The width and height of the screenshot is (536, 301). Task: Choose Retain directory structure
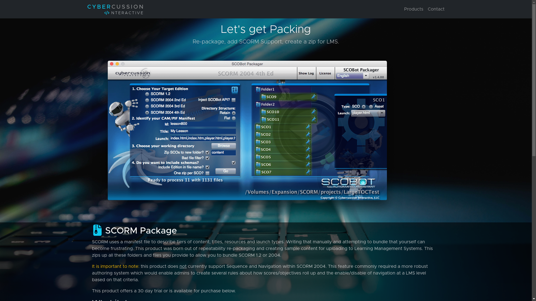coord(234,113)
